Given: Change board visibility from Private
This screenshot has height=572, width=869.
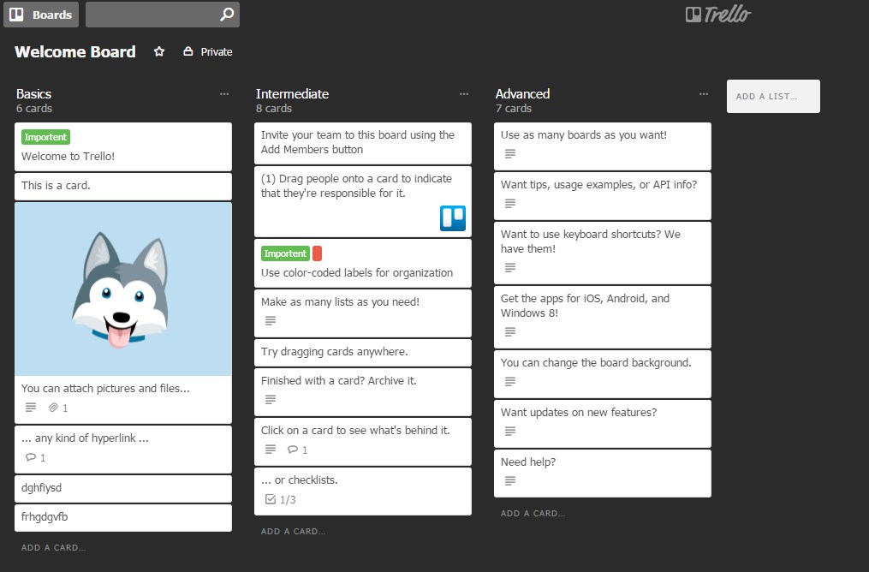Looking at the screenshot, I should (x=208, y=51).
